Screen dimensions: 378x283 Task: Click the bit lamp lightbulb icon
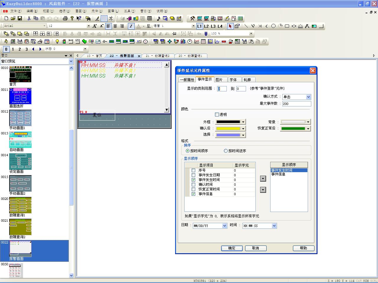[57, 42]
